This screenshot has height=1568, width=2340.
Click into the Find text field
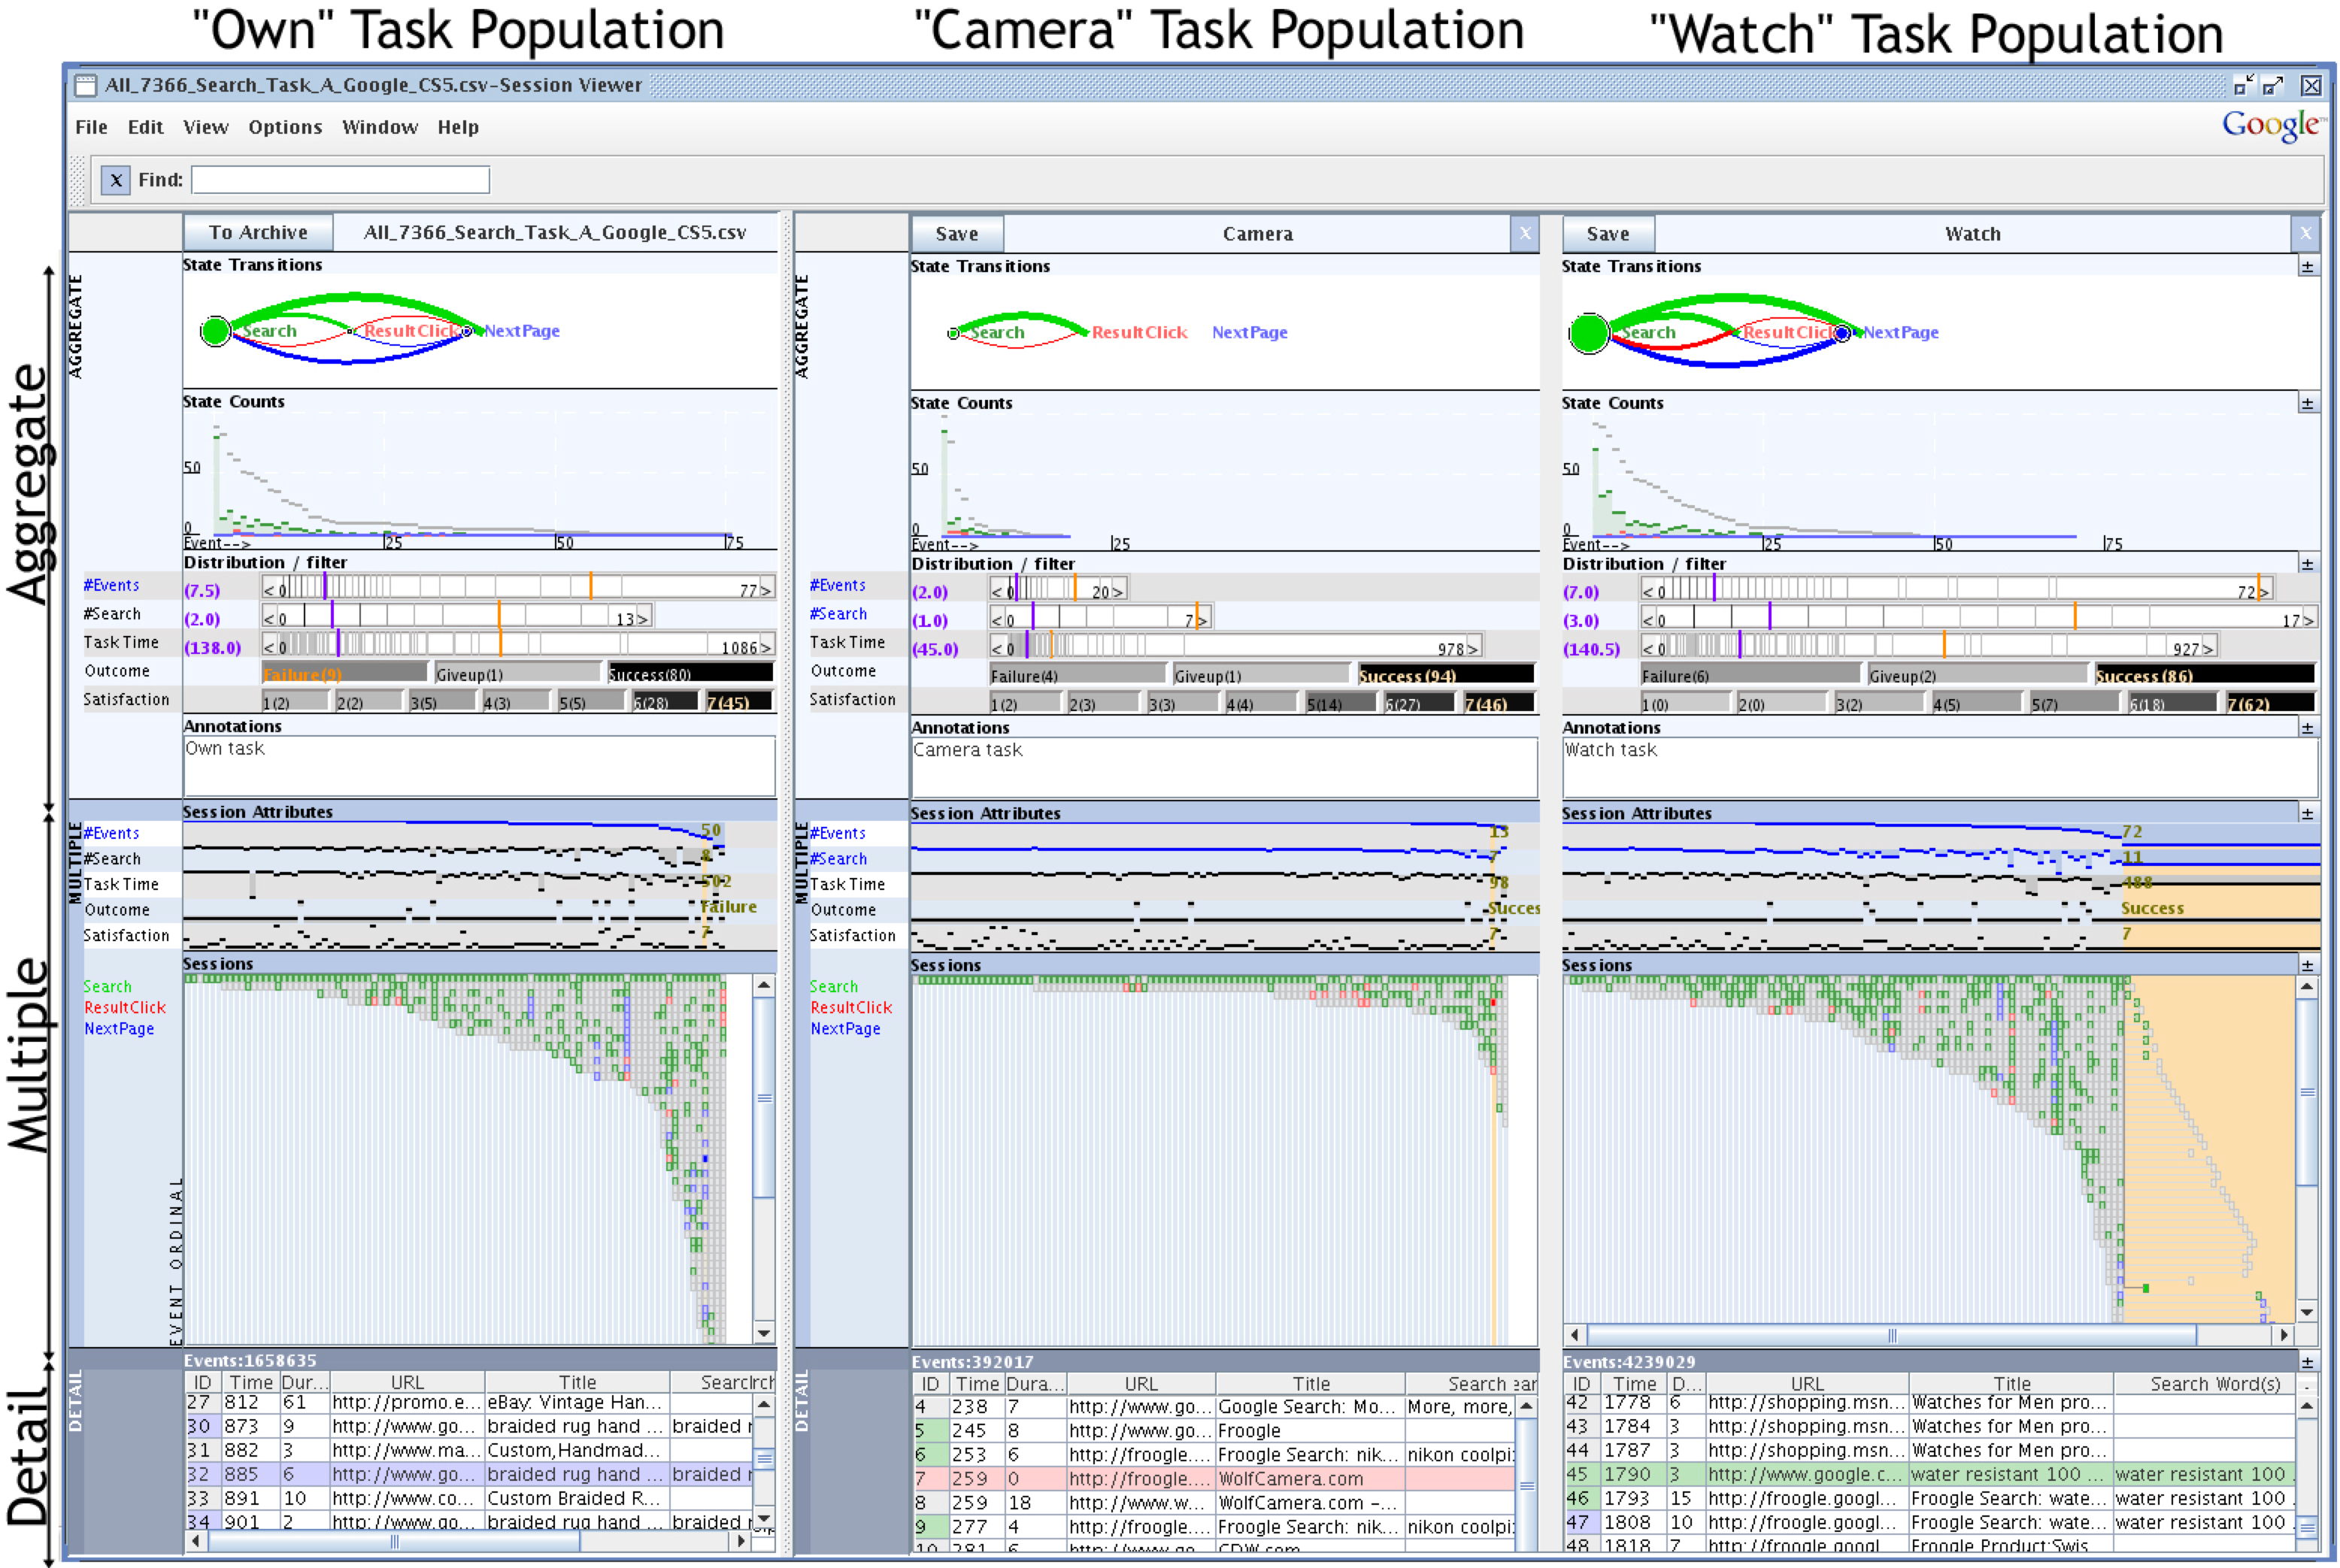340,180
